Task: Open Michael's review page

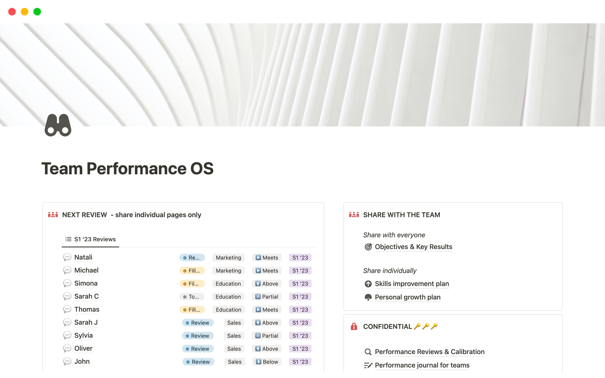Action: (x=86, y=270)
